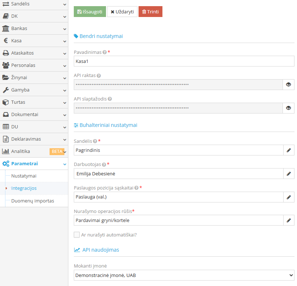Edit Darbuotojas with the pencil icon
Image resolution: width=297 pixels, height=286 pixels.
click(x=289, y=174)
